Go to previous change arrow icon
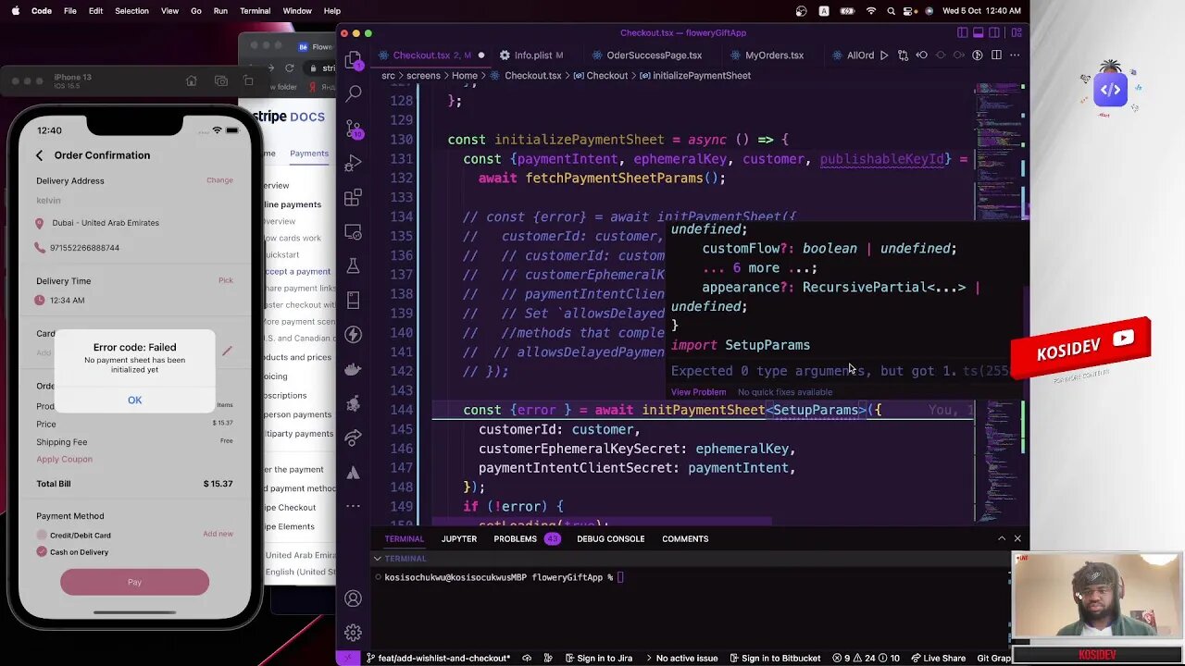Image resolution: width=1185 pixels, height=666 pixels. (x=922, y=55)
